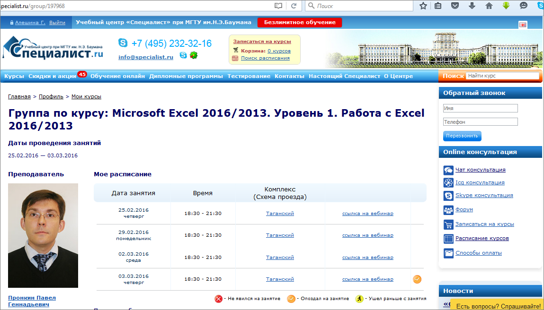Click the green download arrow extension icon
The image size is (544, 310).
coord(506,6)
